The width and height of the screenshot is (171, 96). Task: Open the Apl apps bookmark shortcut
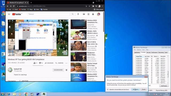[x=9, y=10]
